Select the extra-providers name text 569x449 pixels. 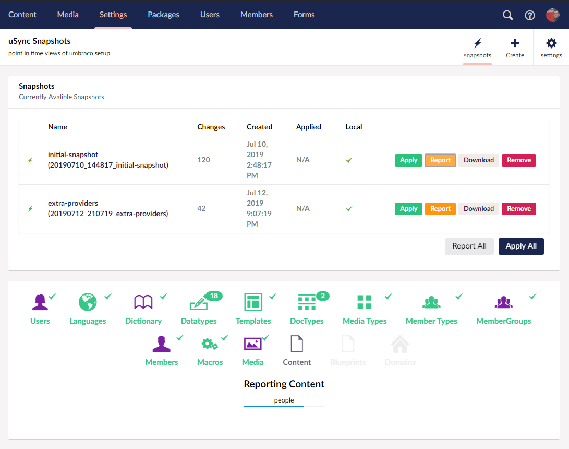click(108, 209)
